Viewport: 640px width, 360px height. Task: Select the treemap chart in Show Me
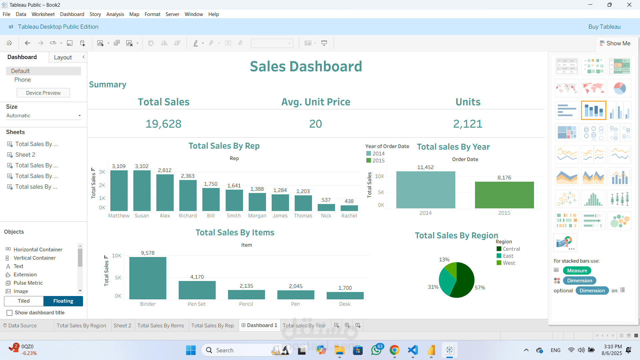pyautogui.click(x=567, y=132)
